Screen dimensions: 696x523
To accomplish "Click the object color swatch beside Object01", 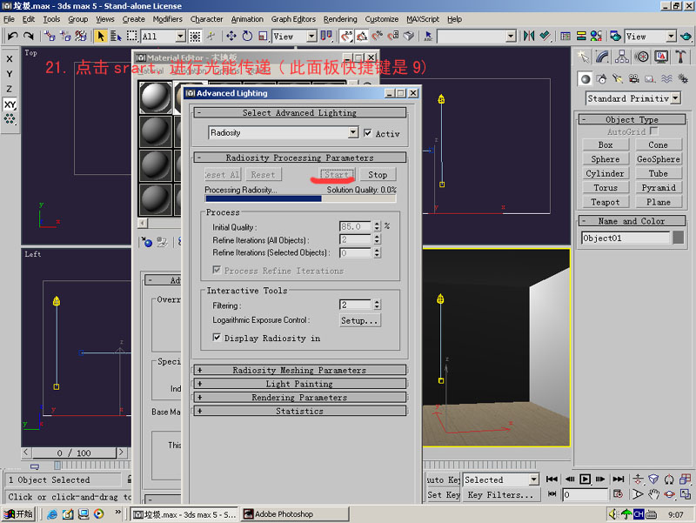I will click(679, 238).
